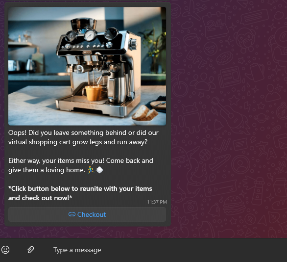
Task: Focus the 'Type a message' input field
Action: click(x=165, y=250)
